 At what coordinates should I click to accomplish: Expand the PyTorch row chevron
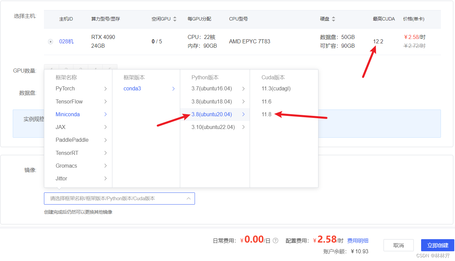105,89
